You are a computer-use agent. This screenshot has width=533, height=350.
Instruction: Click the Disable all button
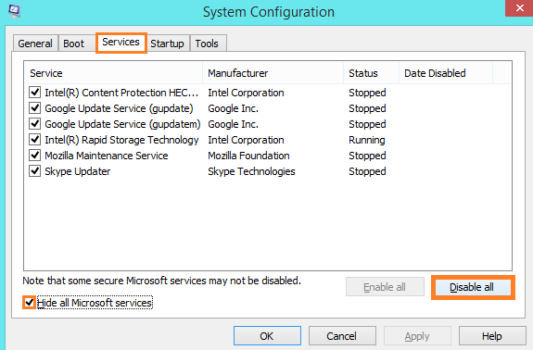point(473,287)
